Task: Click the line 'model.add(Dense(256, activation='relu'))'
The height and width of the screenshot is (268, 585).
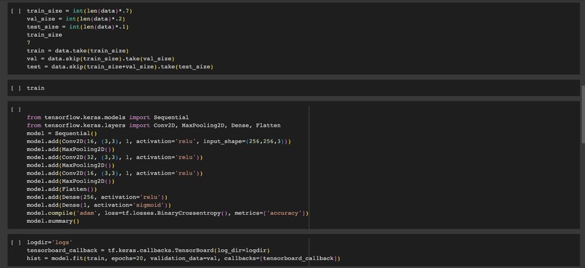Action: click(97, 197)
